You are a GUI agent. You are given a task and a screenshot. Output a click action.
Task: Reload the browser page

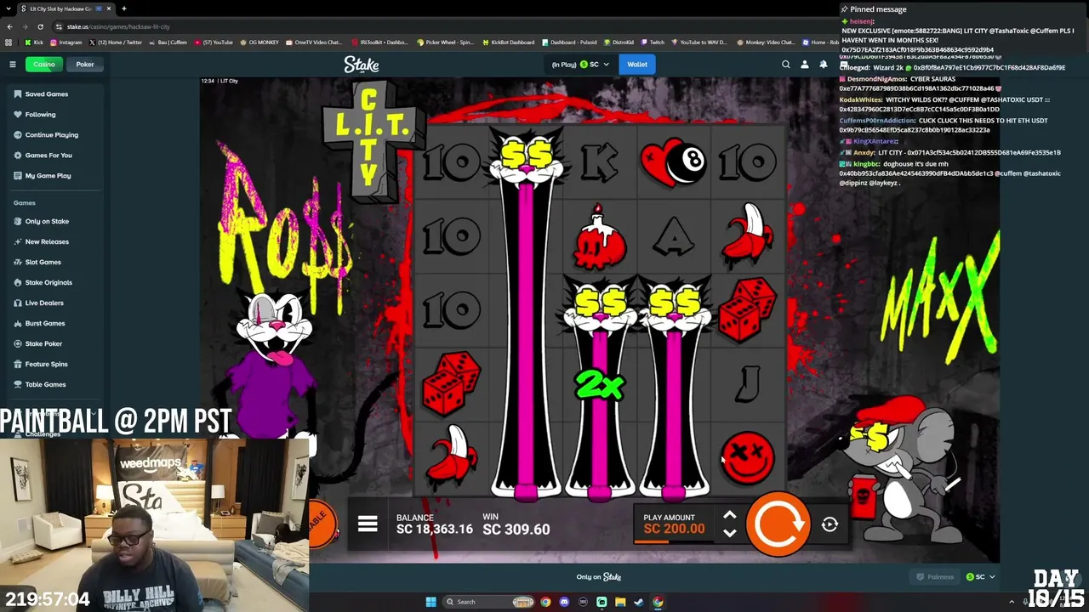tap(40, 26)
